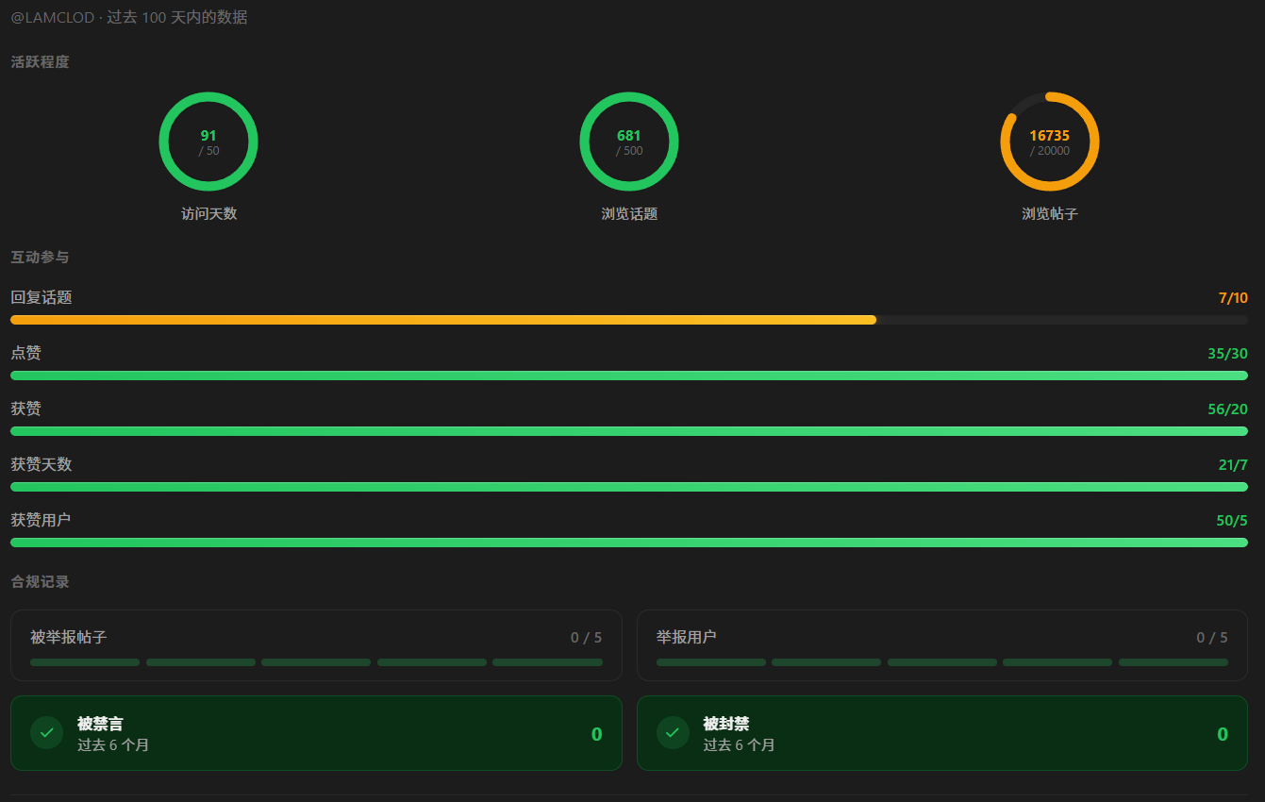The image size is (1265, 802).
Task: Click the orange 浏览帖子 progress ring
Action: [1050, 142]
